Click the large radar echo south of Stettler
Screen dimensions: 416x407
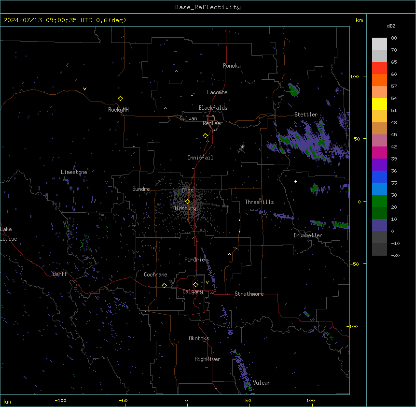[308, 141]
